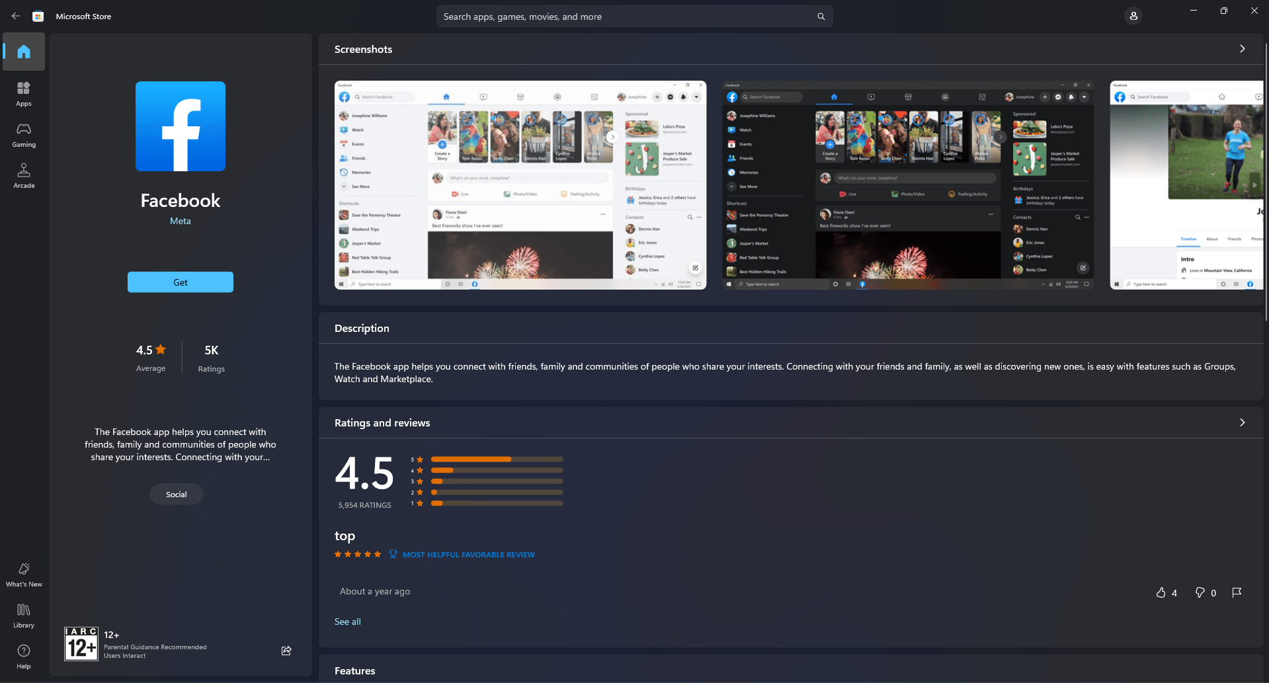Open Help in the sidebar
The width and height of the screenshot is (1269, 683).
pyautogui.click(x=24, y=657)
